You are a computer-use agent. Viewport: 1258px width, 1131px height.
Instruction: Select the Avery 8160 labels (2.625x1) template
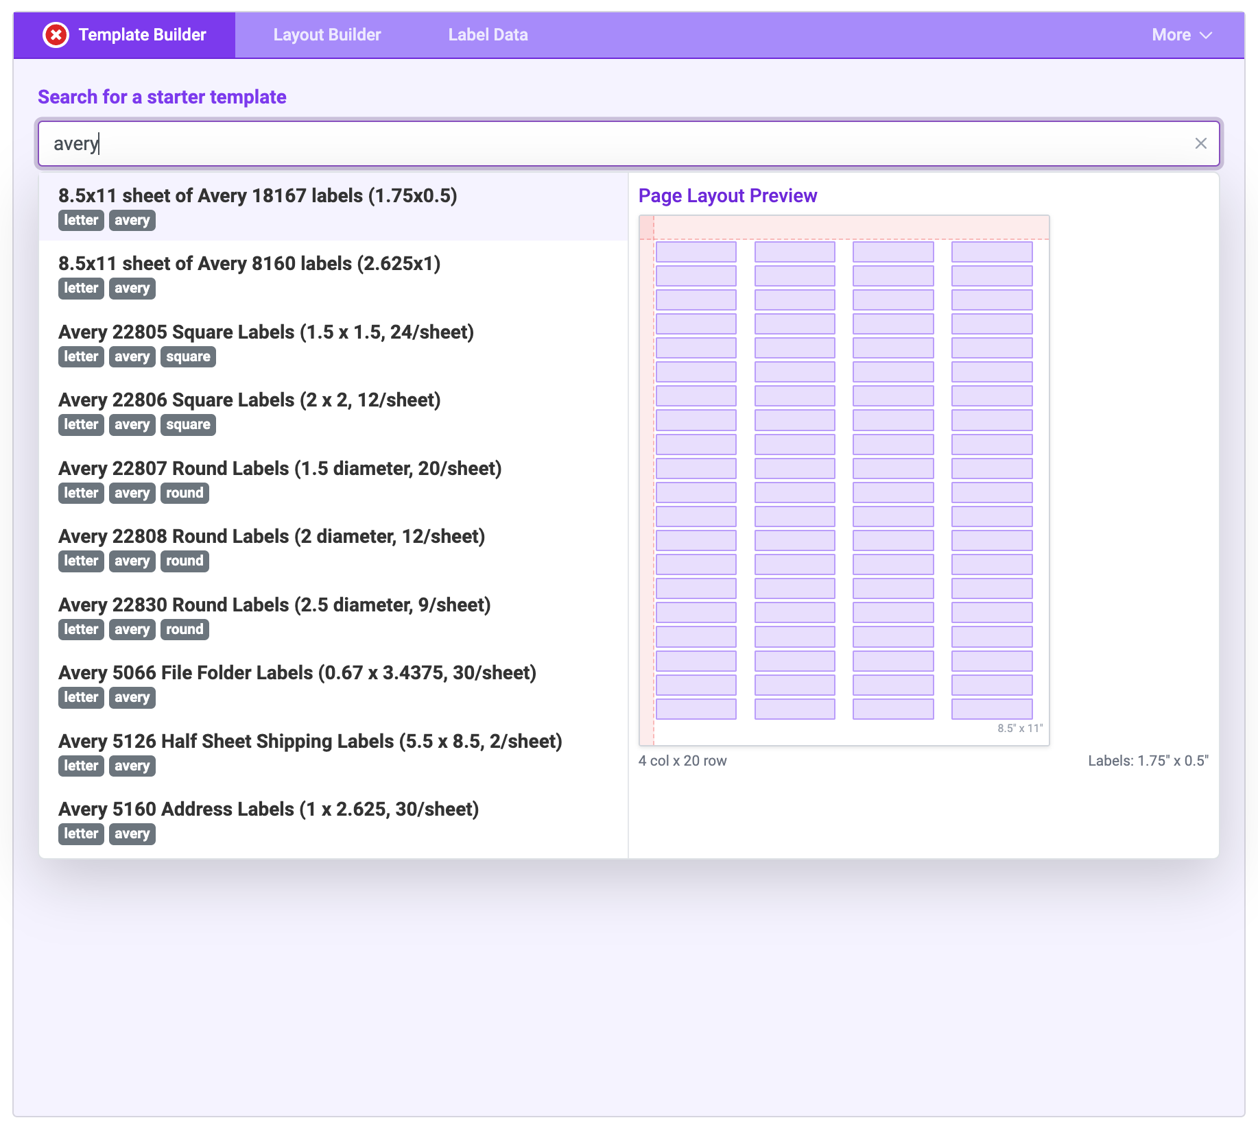pos(333,274)
